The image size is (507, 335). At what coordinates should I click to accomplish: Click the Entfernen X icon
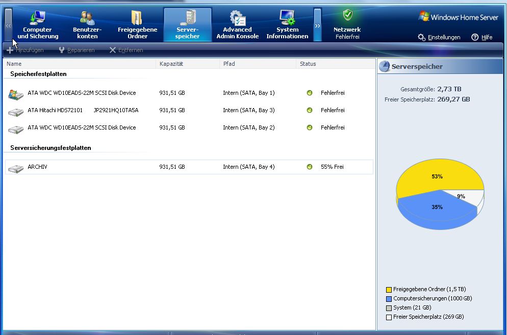113,50
